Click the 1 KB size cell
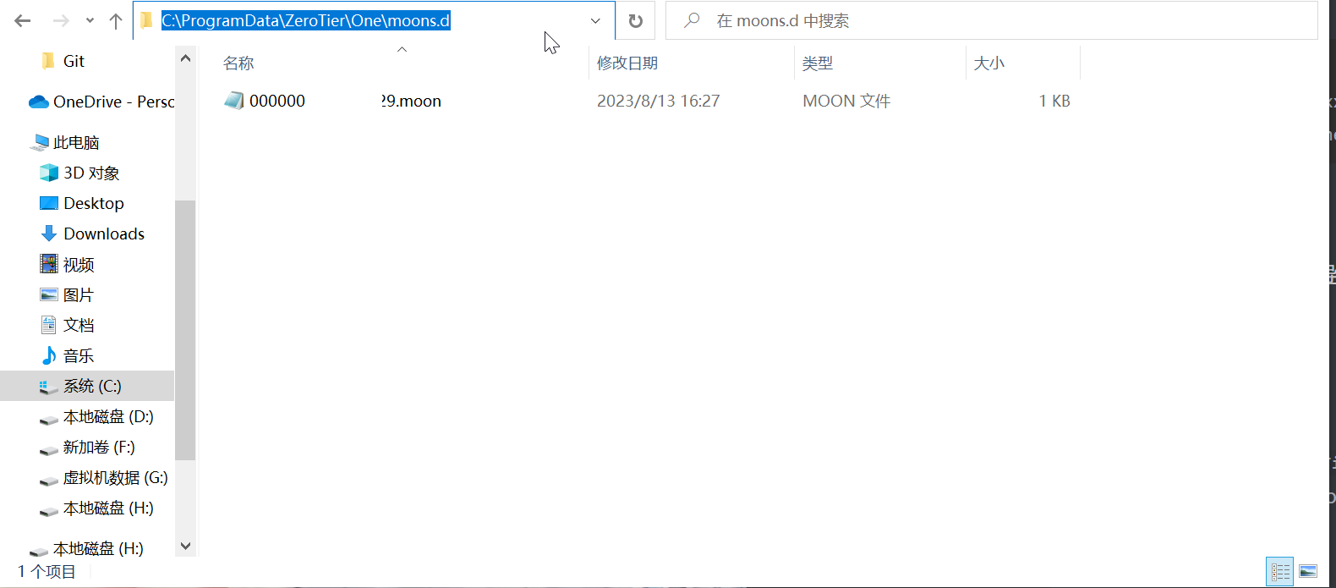 1054,101
